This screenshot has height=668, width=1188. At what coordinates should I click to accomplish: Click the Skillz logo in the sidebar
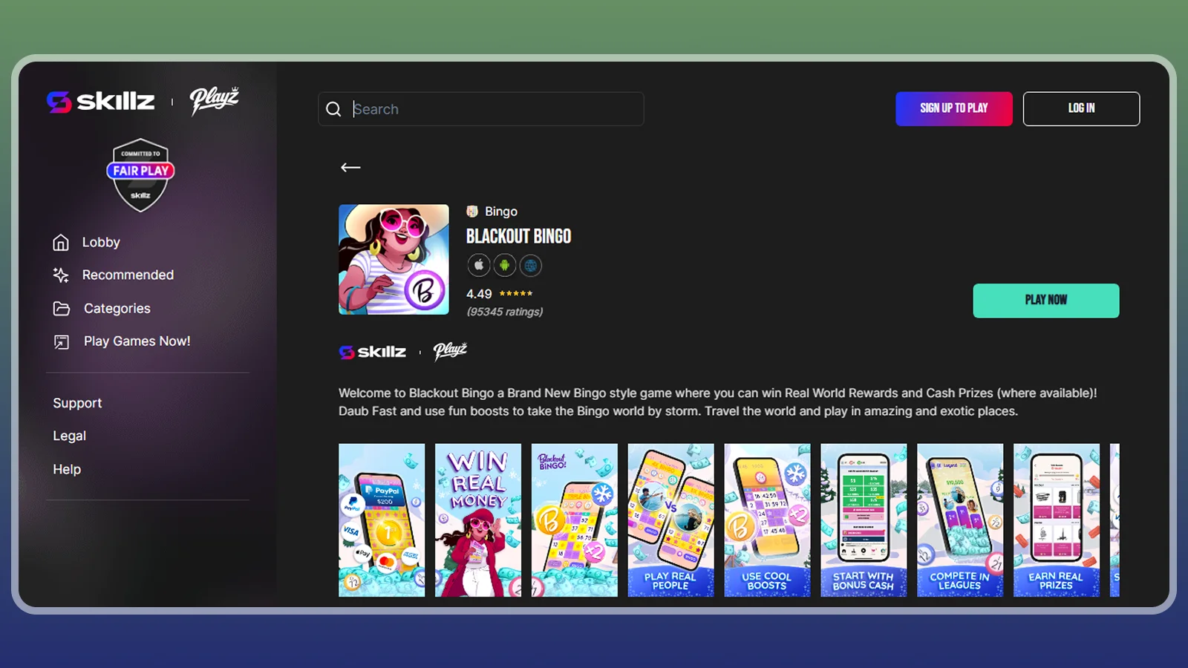[101, 101]
